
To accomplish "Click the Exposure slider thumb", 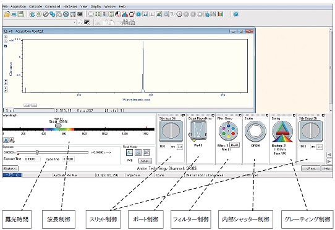I will (37, 152).
